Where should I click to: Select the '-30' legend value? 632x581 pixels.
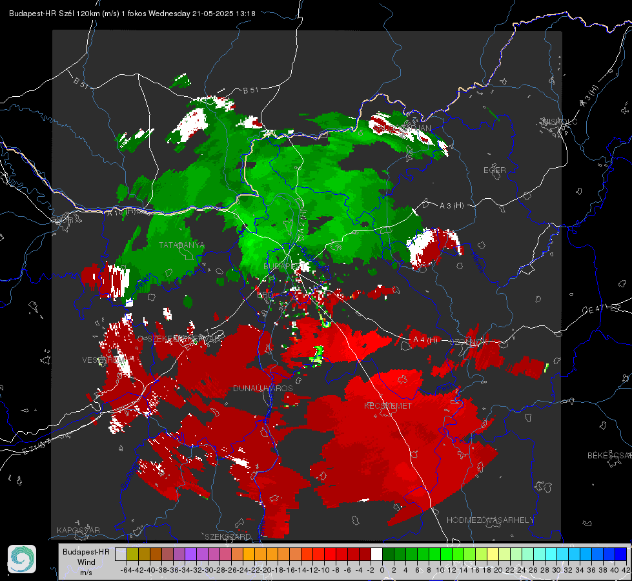pyautogui.click(x=208, y=570)
